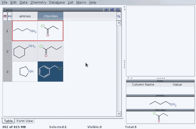Open the Macro menu
Image resolution: width=196 pixels, height=129 pixels.
(81, 3)
